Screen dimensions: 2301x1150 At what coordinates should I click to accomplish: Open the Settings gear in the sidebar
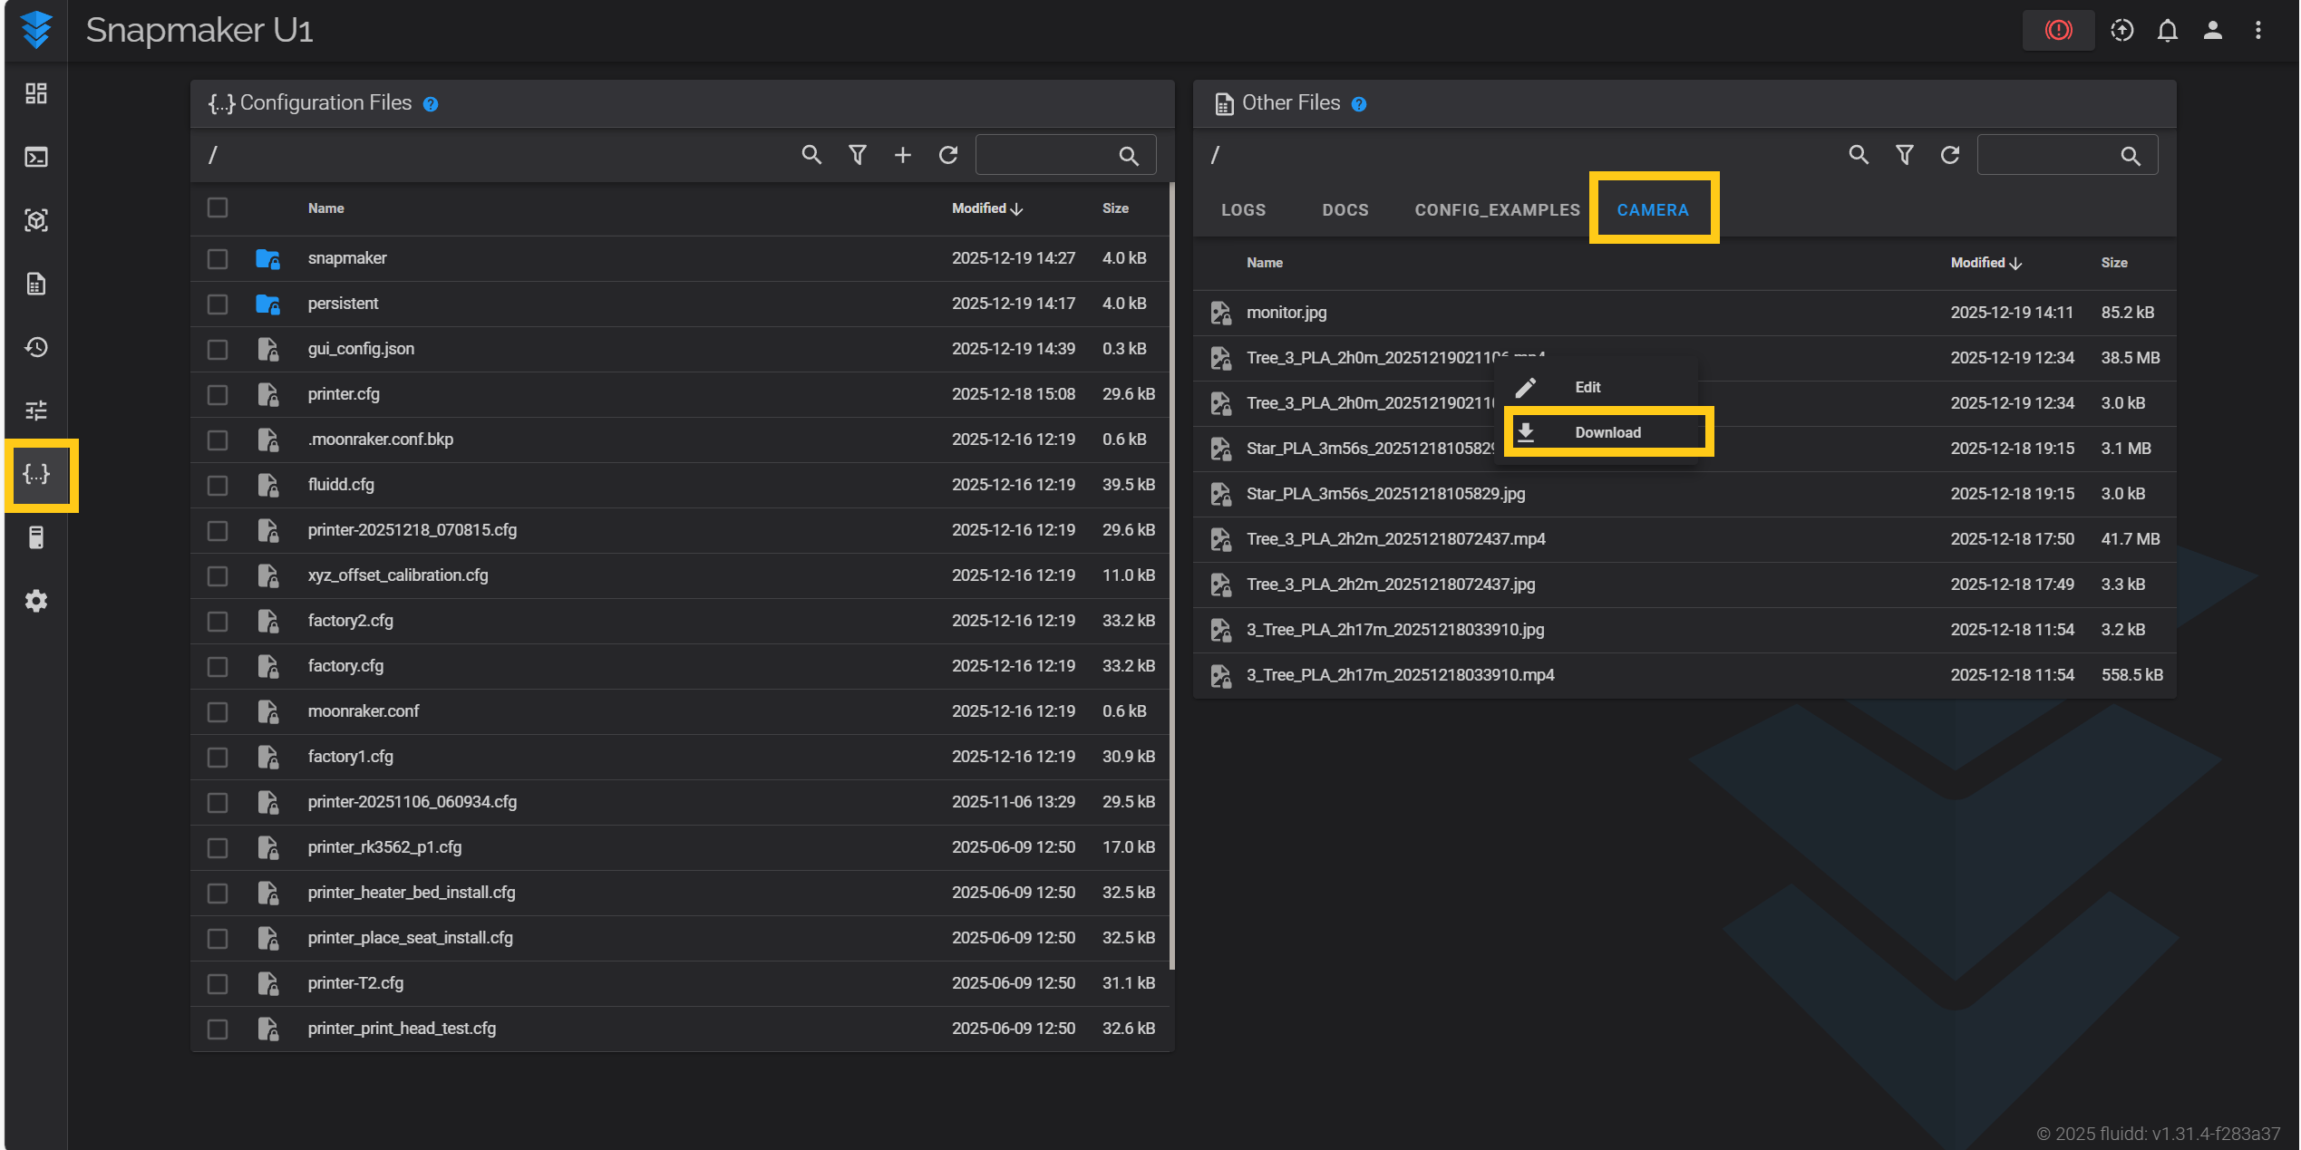[x=36, y=601]
